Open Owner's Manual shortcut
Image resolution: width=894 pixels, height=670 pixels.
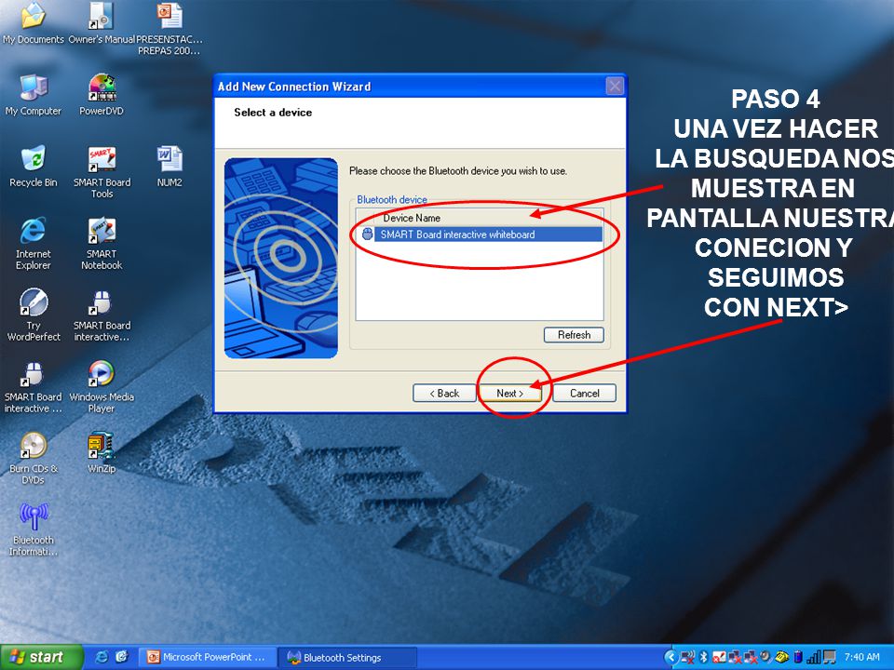point(102,24)
